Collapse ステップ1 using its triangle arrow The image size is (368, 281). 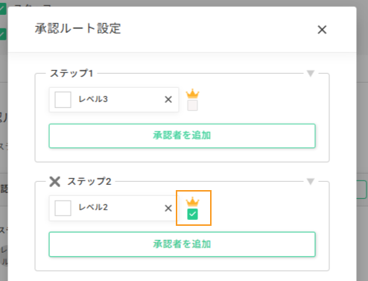coord(311,74)
